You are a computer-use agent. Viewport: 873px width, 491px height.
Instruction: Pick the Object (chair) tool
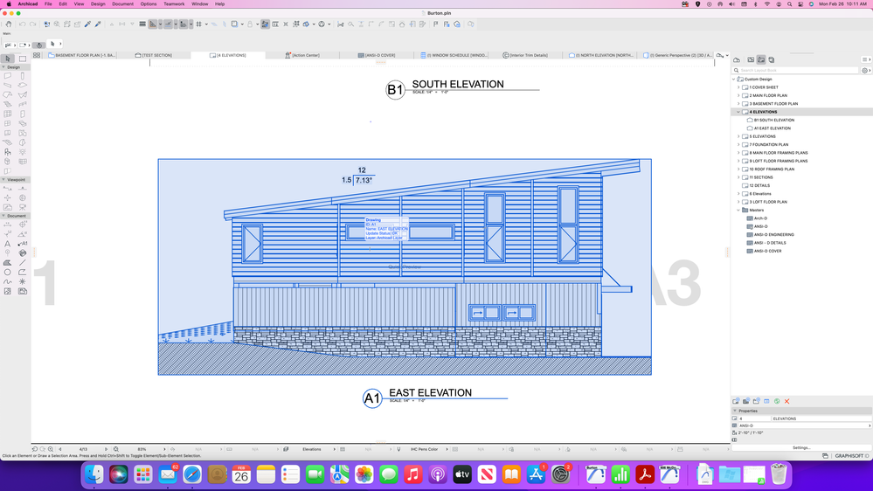tap(8, 152)
